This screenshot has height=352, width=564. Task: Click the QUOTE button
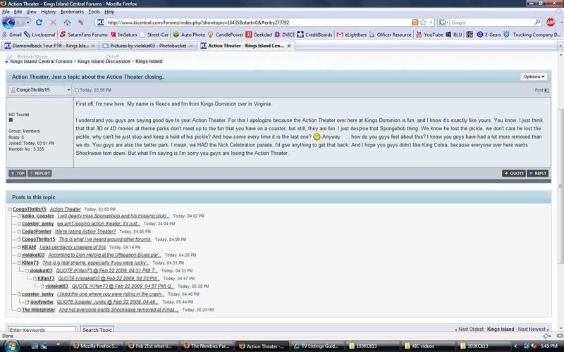click(514, 173)
